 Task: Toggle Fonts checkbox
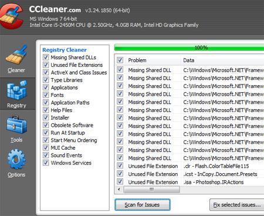46,95
